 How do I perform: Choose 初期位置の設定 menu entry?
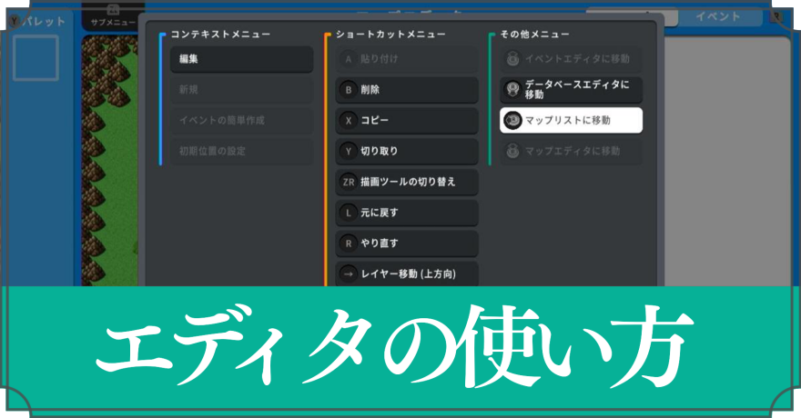pyautogui.click(x=241, y=151)
